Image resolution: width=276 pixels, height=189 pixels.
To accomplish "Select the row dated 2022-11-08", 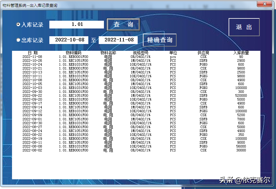I will click(136, 57).
